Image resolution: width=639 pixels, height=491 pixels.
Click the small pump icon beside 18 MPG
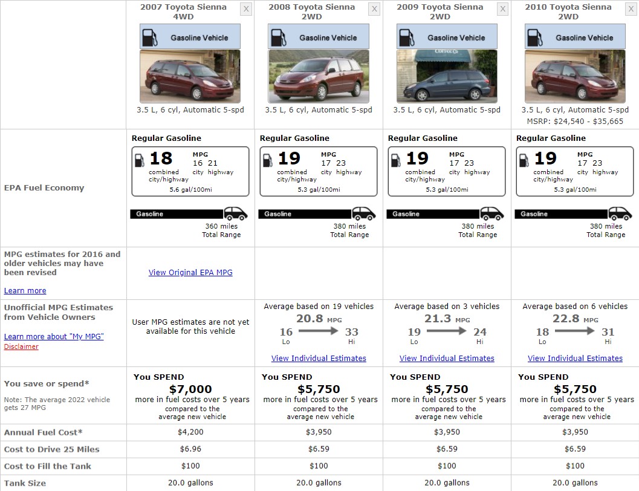[140, 161]
